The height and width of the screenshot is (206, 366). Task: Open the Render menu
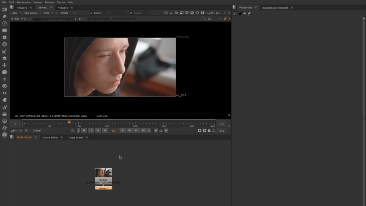pyautogui.click(x=49, y=3)
